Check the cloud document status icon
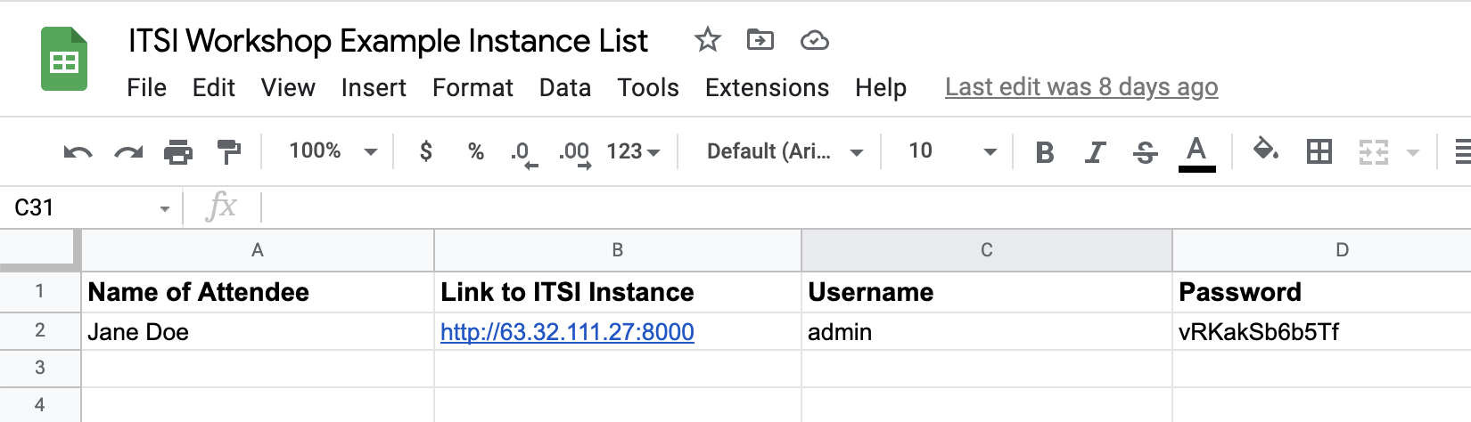The width and height of the screenshot is (1471, 422). (x=814, y=40)
